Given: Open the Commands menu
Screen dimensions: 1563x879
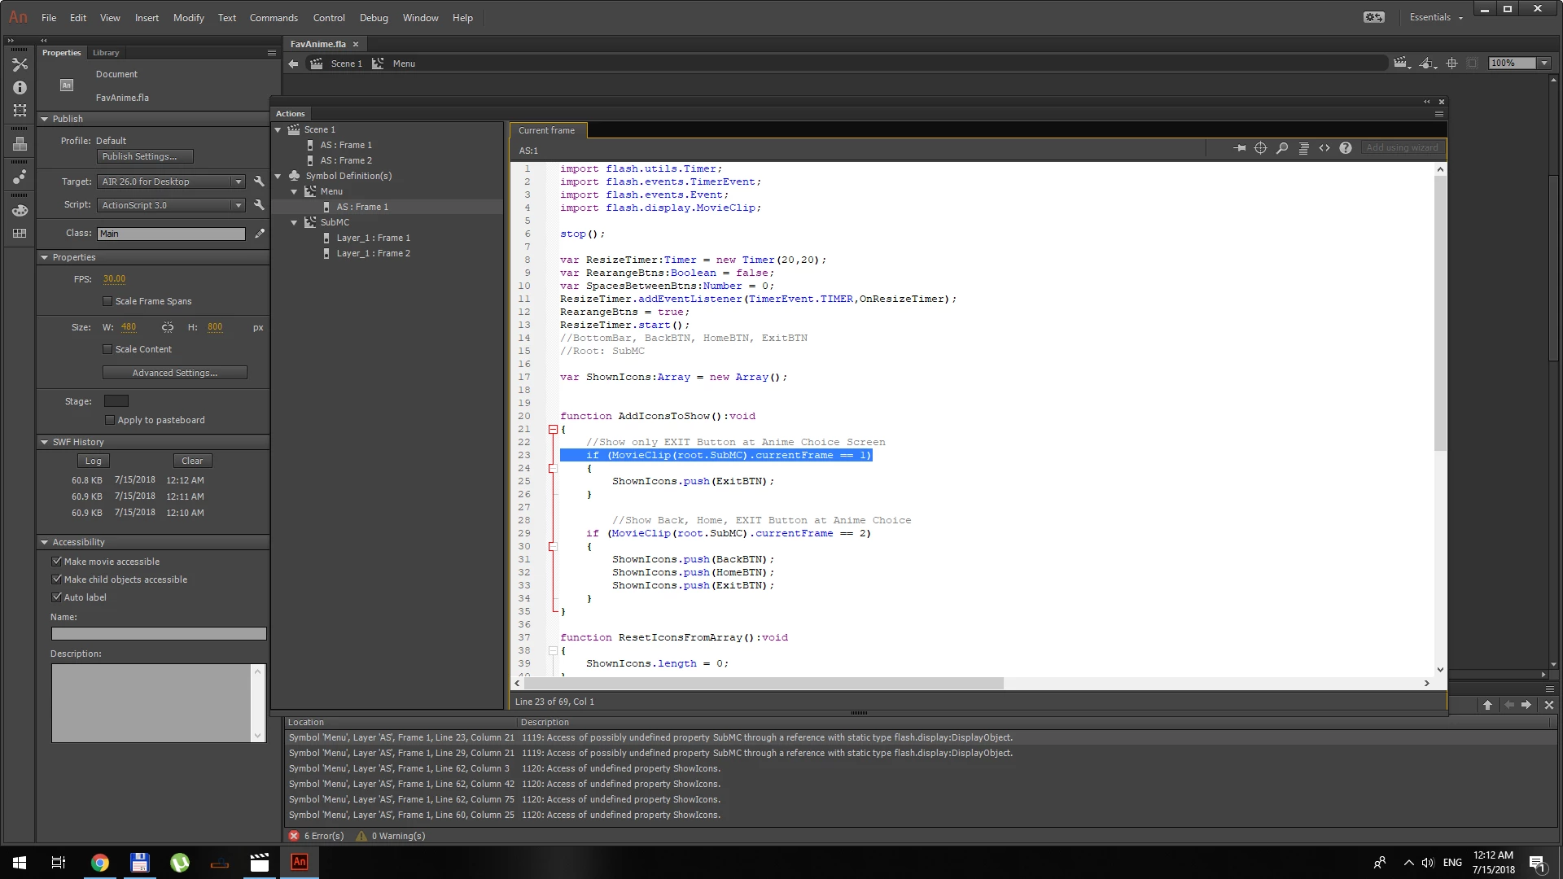Looking at the screenshot, I should 274,17.
